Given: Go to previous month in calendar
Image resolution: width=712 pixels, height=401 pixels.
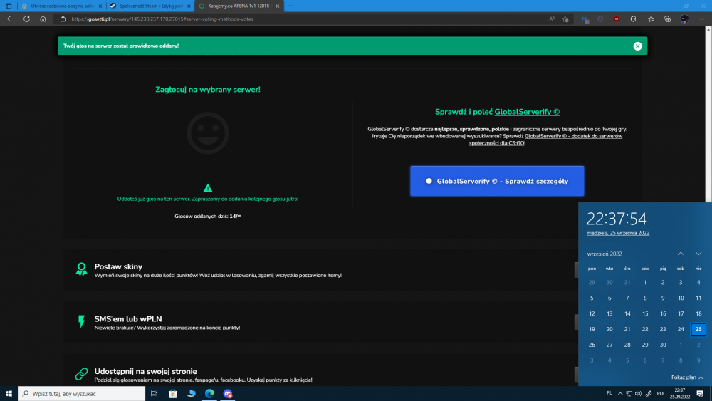Looking at the screenshot, I should pos(681,254).
